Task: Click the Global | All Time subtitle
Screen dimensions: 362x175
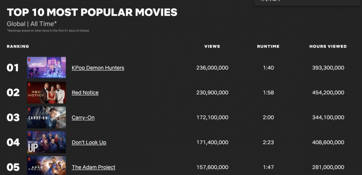Action: 32,24
